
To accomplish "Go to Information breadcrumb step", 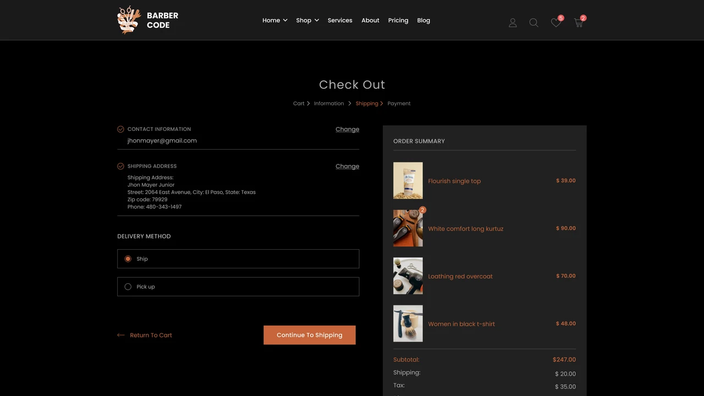I will coord(329,103).
